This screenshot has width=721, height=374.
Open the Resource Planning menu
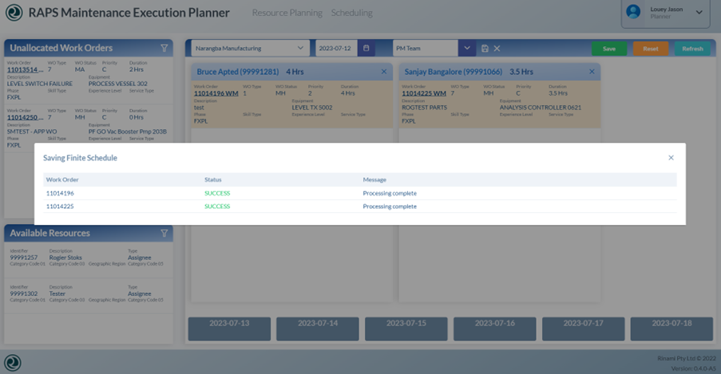click(x=287, y=13)
